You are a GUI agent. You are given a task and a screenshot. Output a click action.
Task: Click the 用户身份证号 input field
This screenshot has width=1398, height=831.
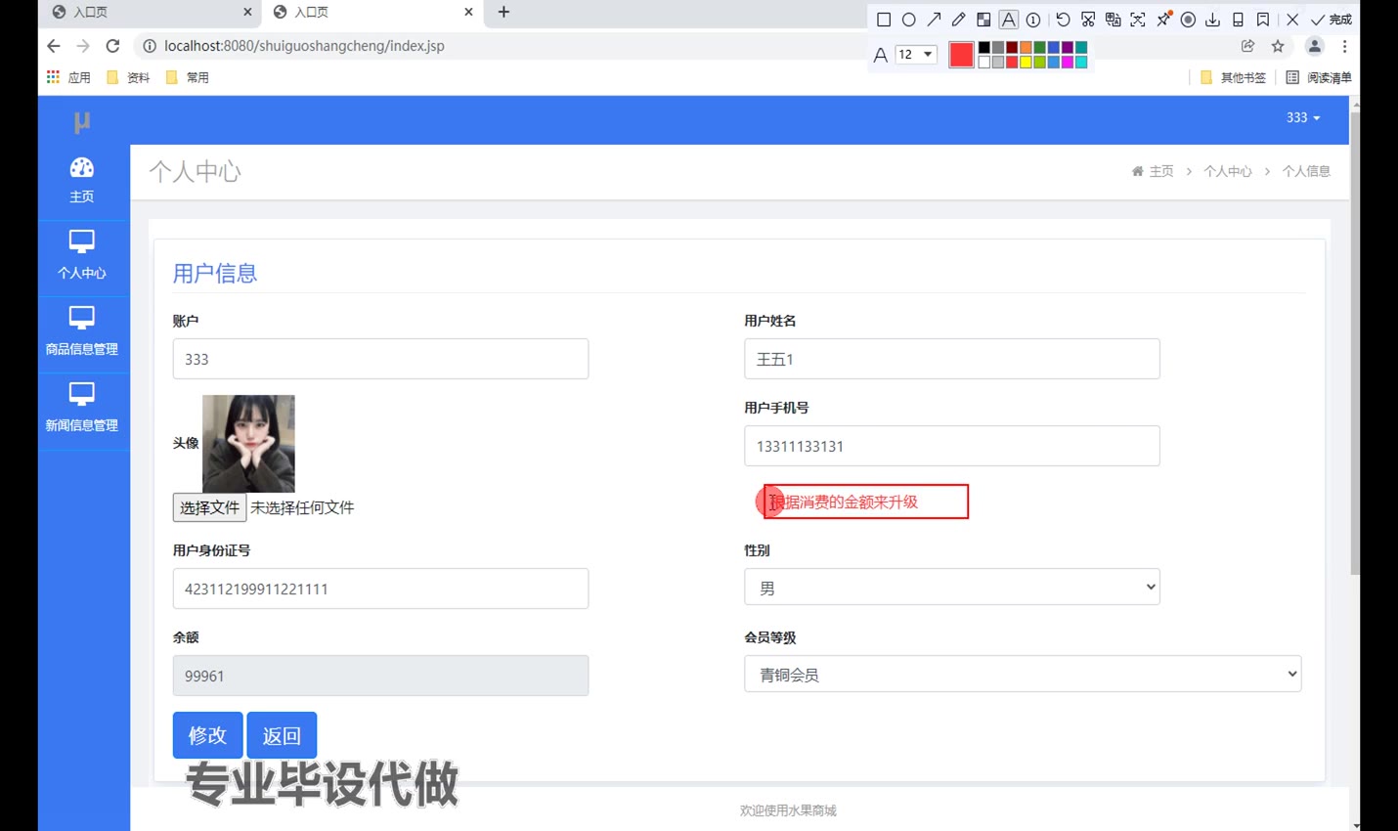(x=380, y=589)
